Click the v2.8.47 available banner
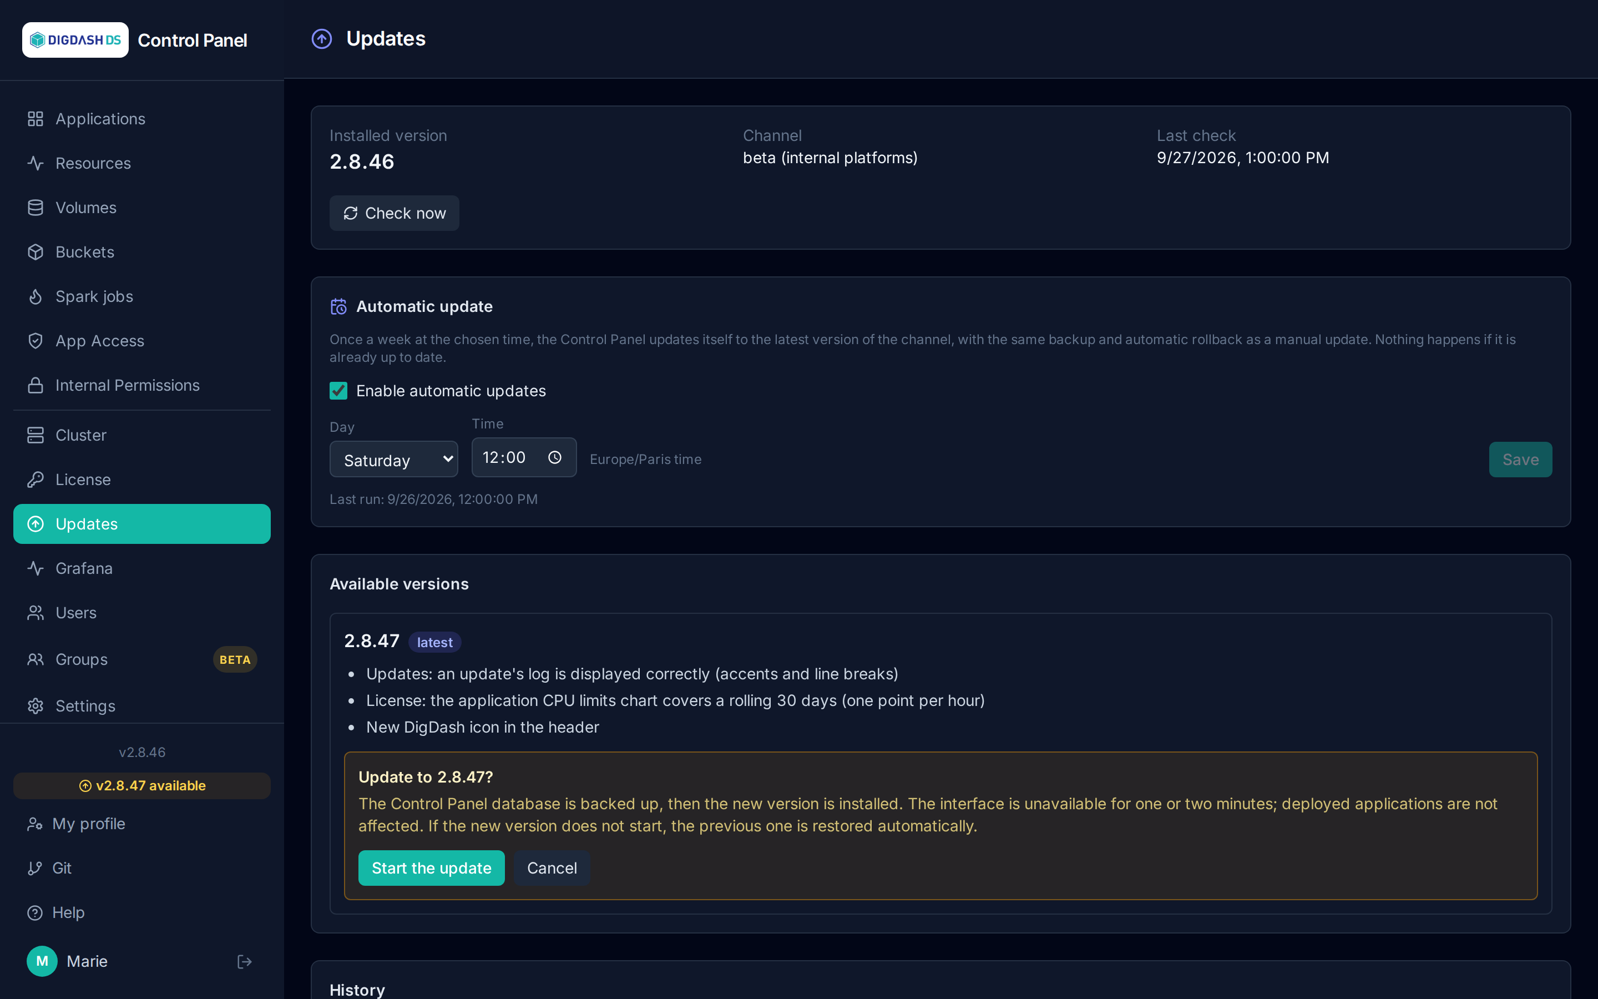Screen dimensions: 1598x999 142,785
